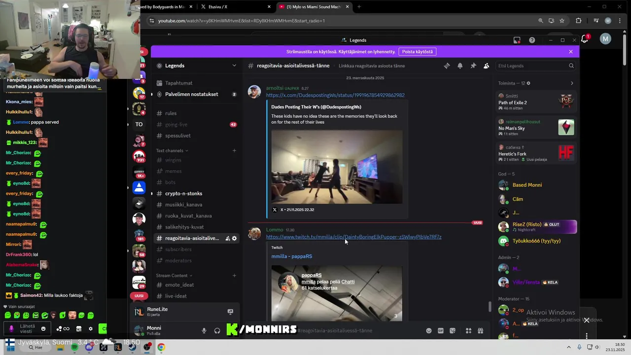The image size is (631, 355).
Task: Open Chrome icon in Windows taskbar
Action: coord(161,347)
